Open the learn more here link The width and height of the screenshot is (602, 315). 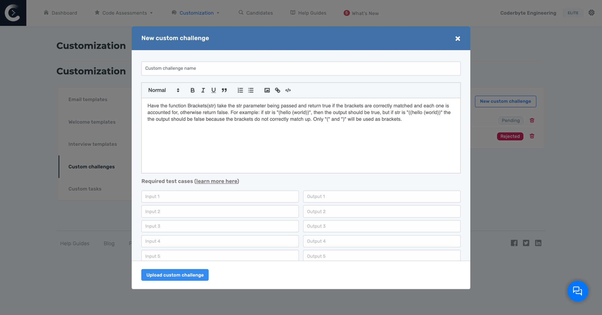tap(216, 181)
